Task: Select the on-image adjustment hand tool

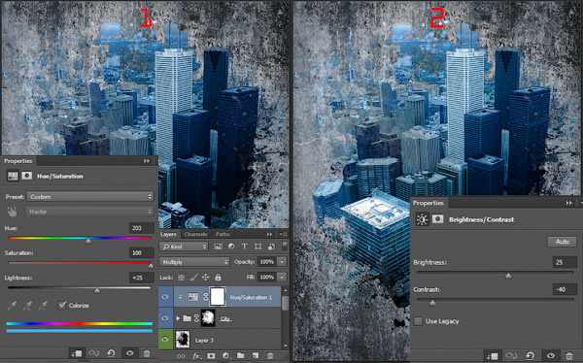Action: pos(13,212)
